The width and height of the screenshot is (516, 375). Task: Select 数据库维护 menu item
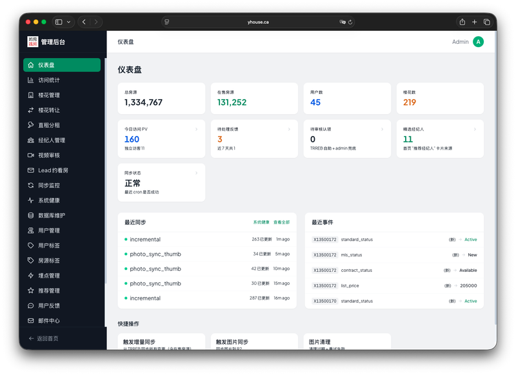coord(62,216)
